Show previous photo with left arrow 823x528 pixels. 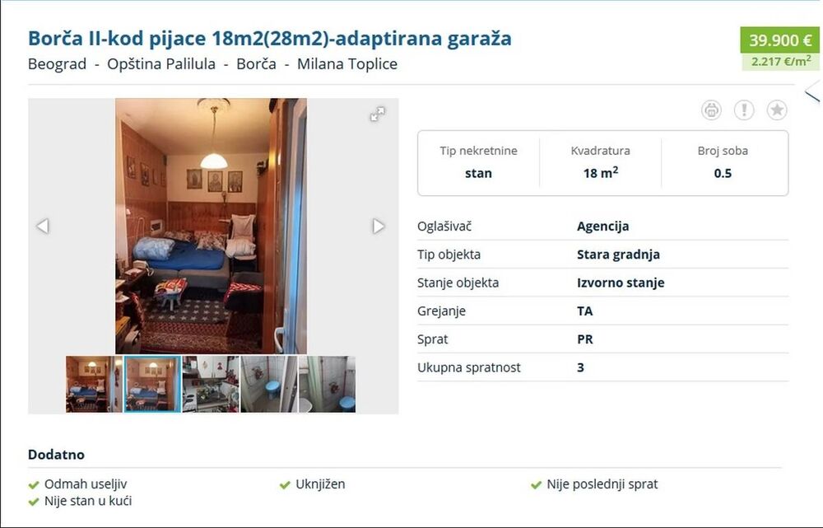click(x=43, y=226)
